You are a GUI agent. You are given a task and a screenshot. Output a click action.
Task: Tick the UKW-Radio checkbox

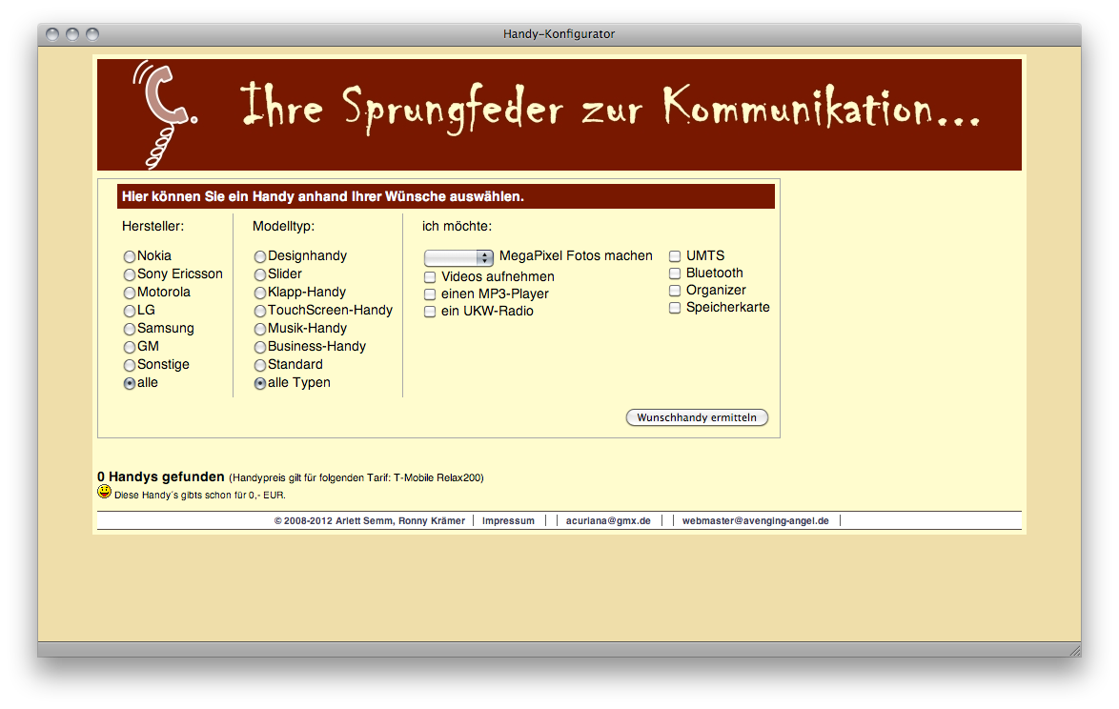pyautogui.click(x=430, y=312)
